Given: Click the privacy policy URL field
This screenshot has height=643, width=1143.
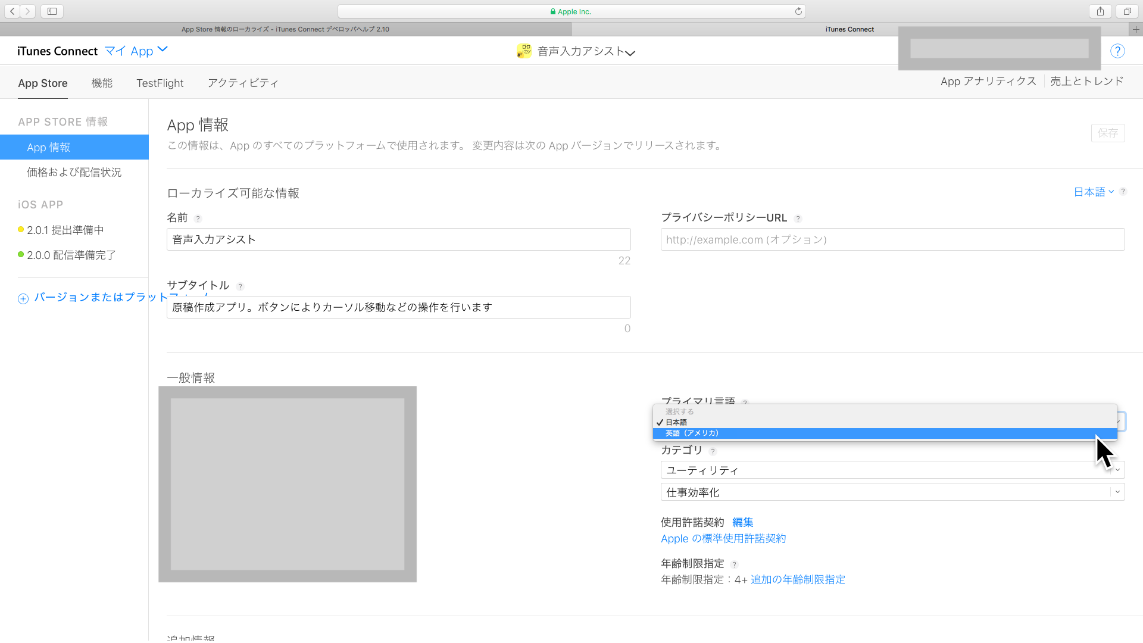Looking at the screenshot, I should pos(892,239).
